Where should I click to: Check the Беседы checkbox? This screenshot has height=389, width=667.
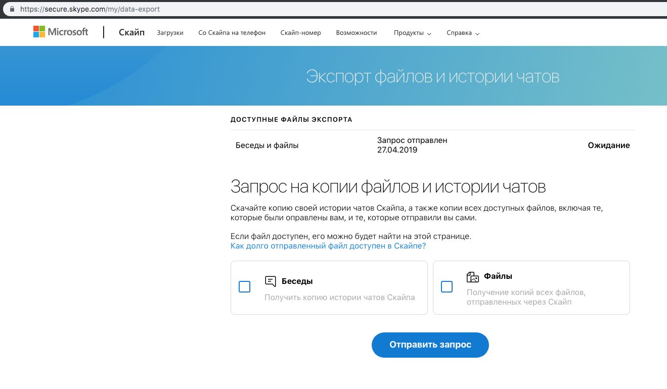[x=244, y=287]
